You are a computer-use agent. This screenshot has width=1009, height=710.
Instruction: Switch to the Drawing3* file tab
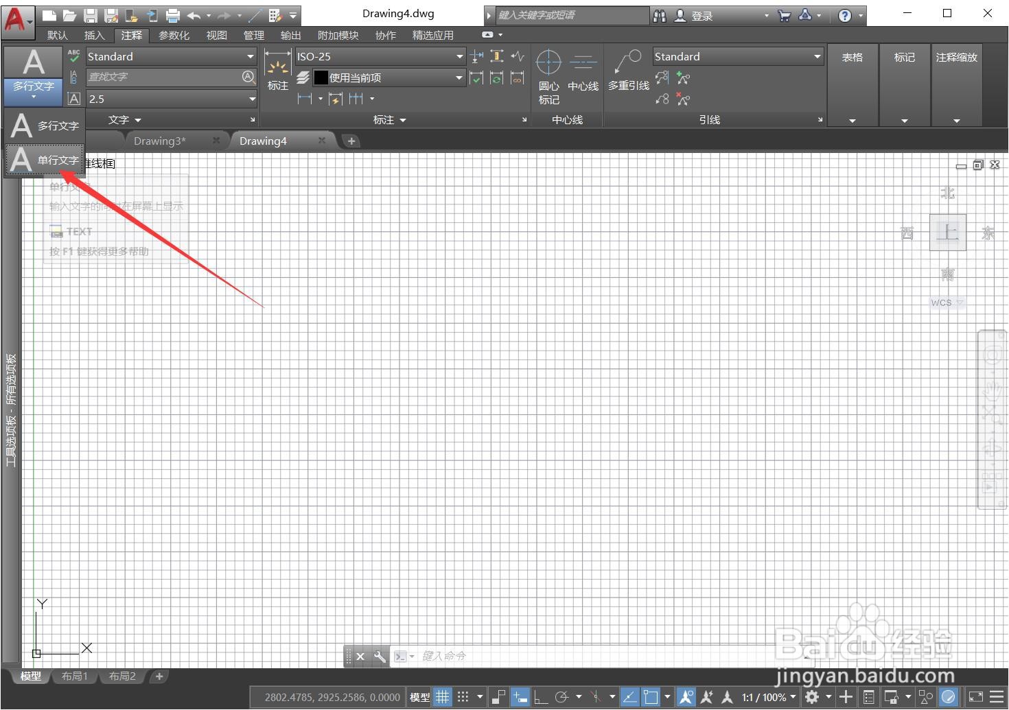point(159,141)
